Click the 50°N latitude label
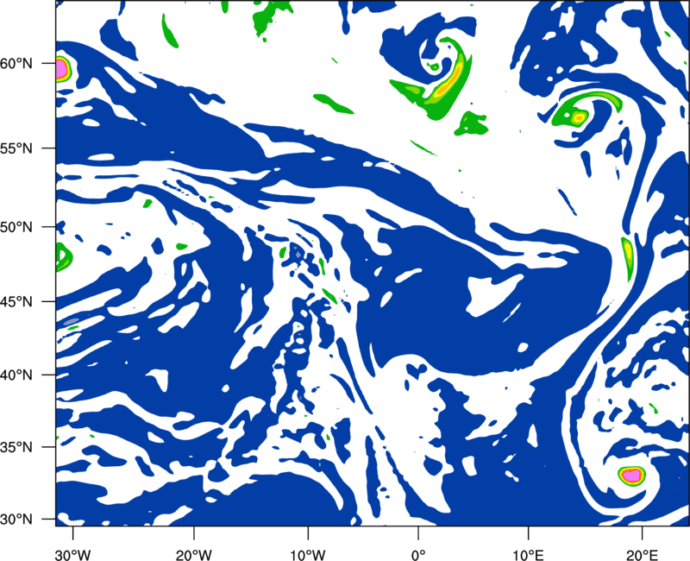Screen dimensions: 690x561 coord(16,227)
